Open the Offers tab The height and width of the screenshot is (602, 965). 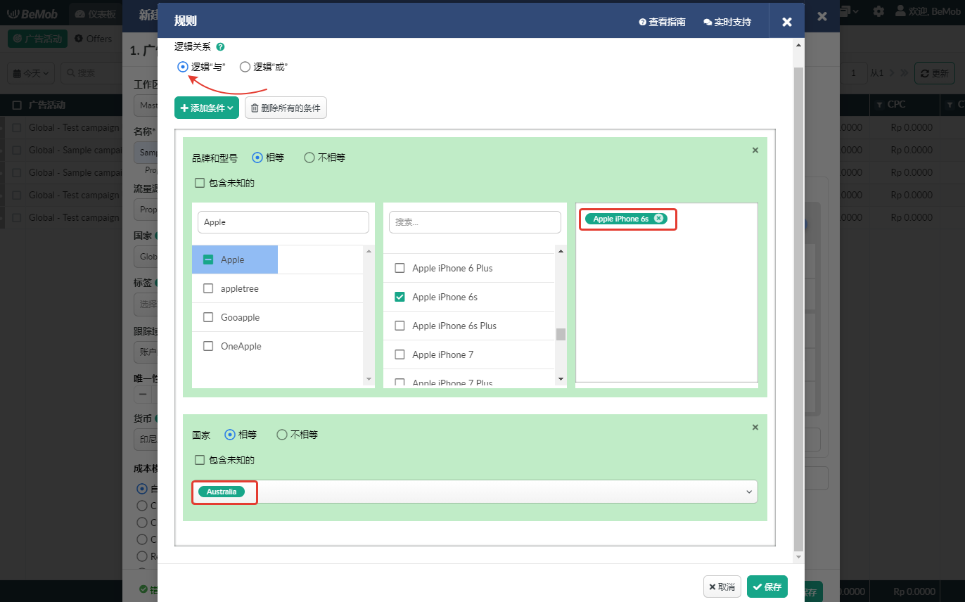pyautogui.click(x=93, y=39)
